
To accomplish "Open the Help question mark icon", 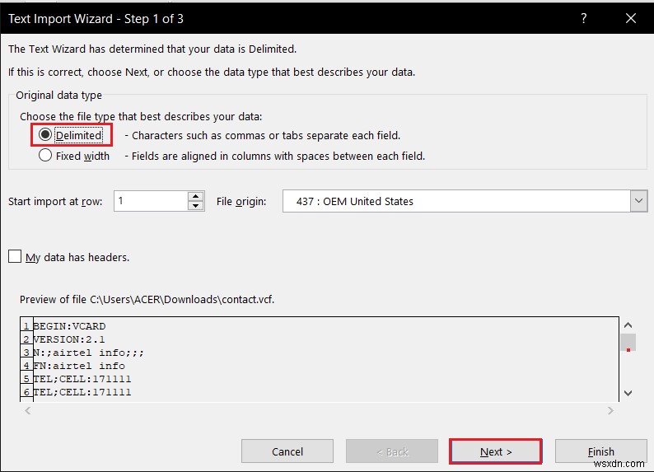I will (x=583, y=18).
